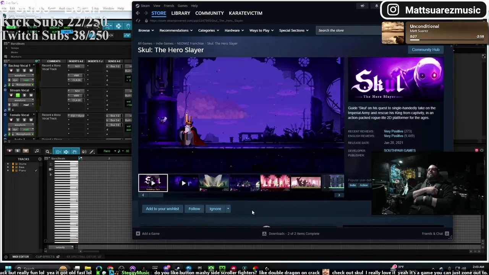The height and width of the screenshot is (275, 489).
Task: Open Ignore options dropdown arrow
Action: 228,209
